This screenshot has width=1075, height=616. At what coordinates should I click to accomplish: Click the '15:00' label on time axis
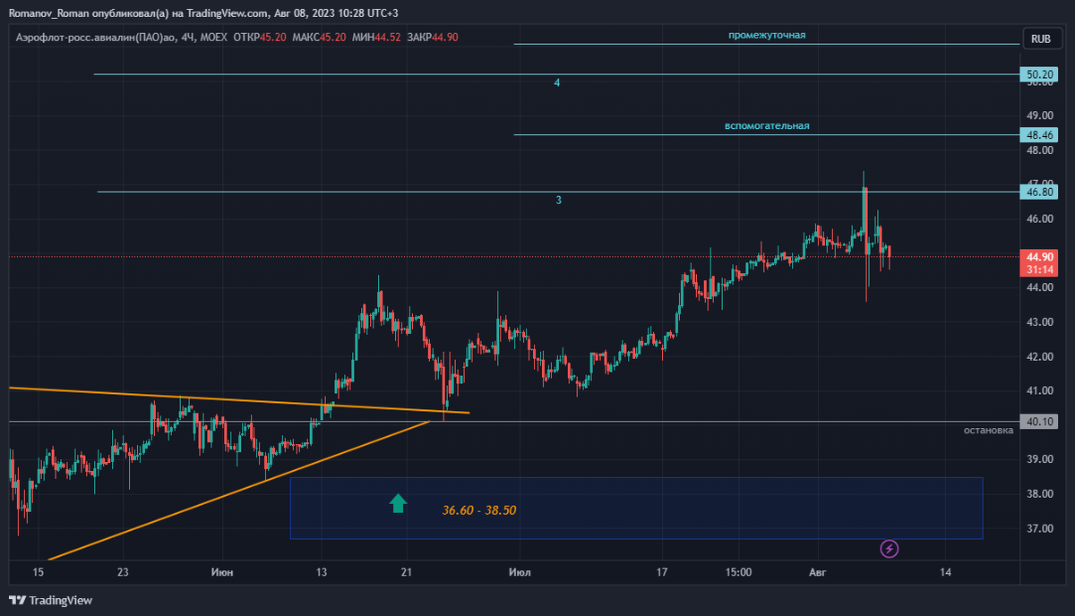(x=738, y=571)
